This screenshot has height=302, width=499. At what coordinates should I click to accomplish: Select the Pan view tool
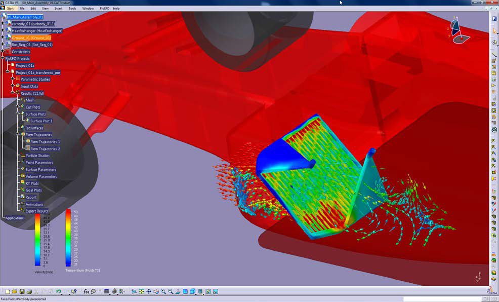point(148,291)
